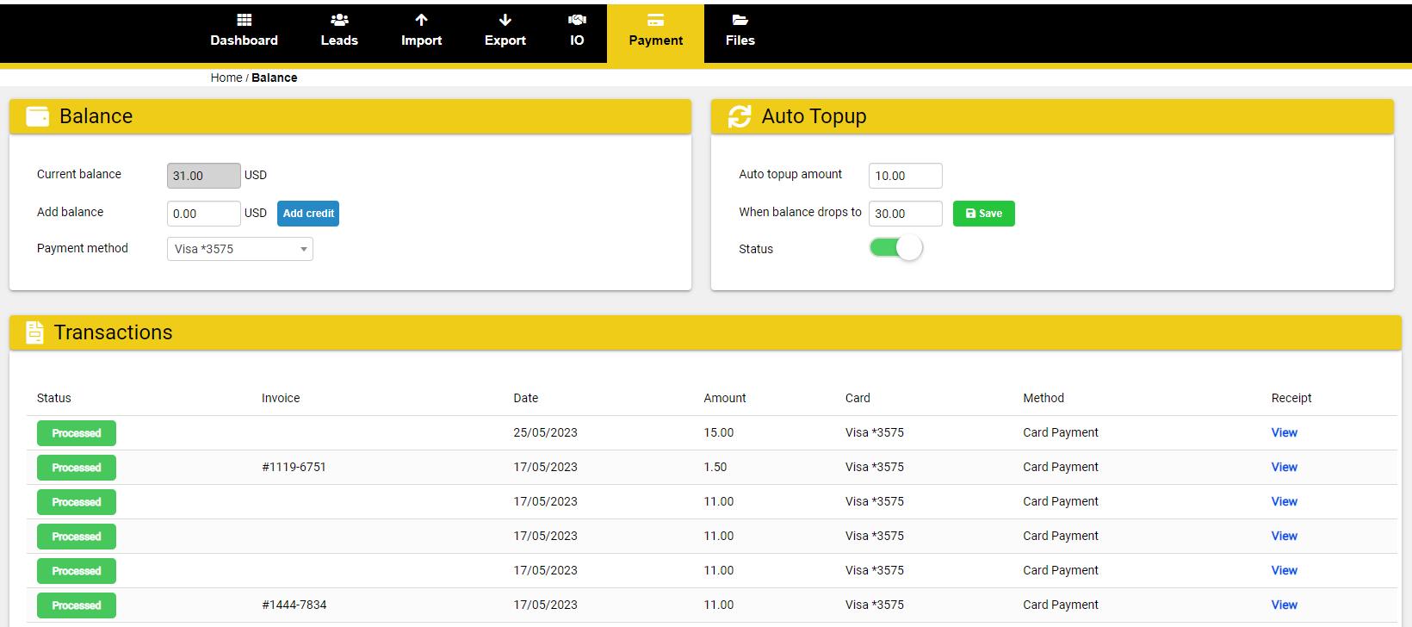
Task: Click the IO handshake icon
Action: (577, 20)
